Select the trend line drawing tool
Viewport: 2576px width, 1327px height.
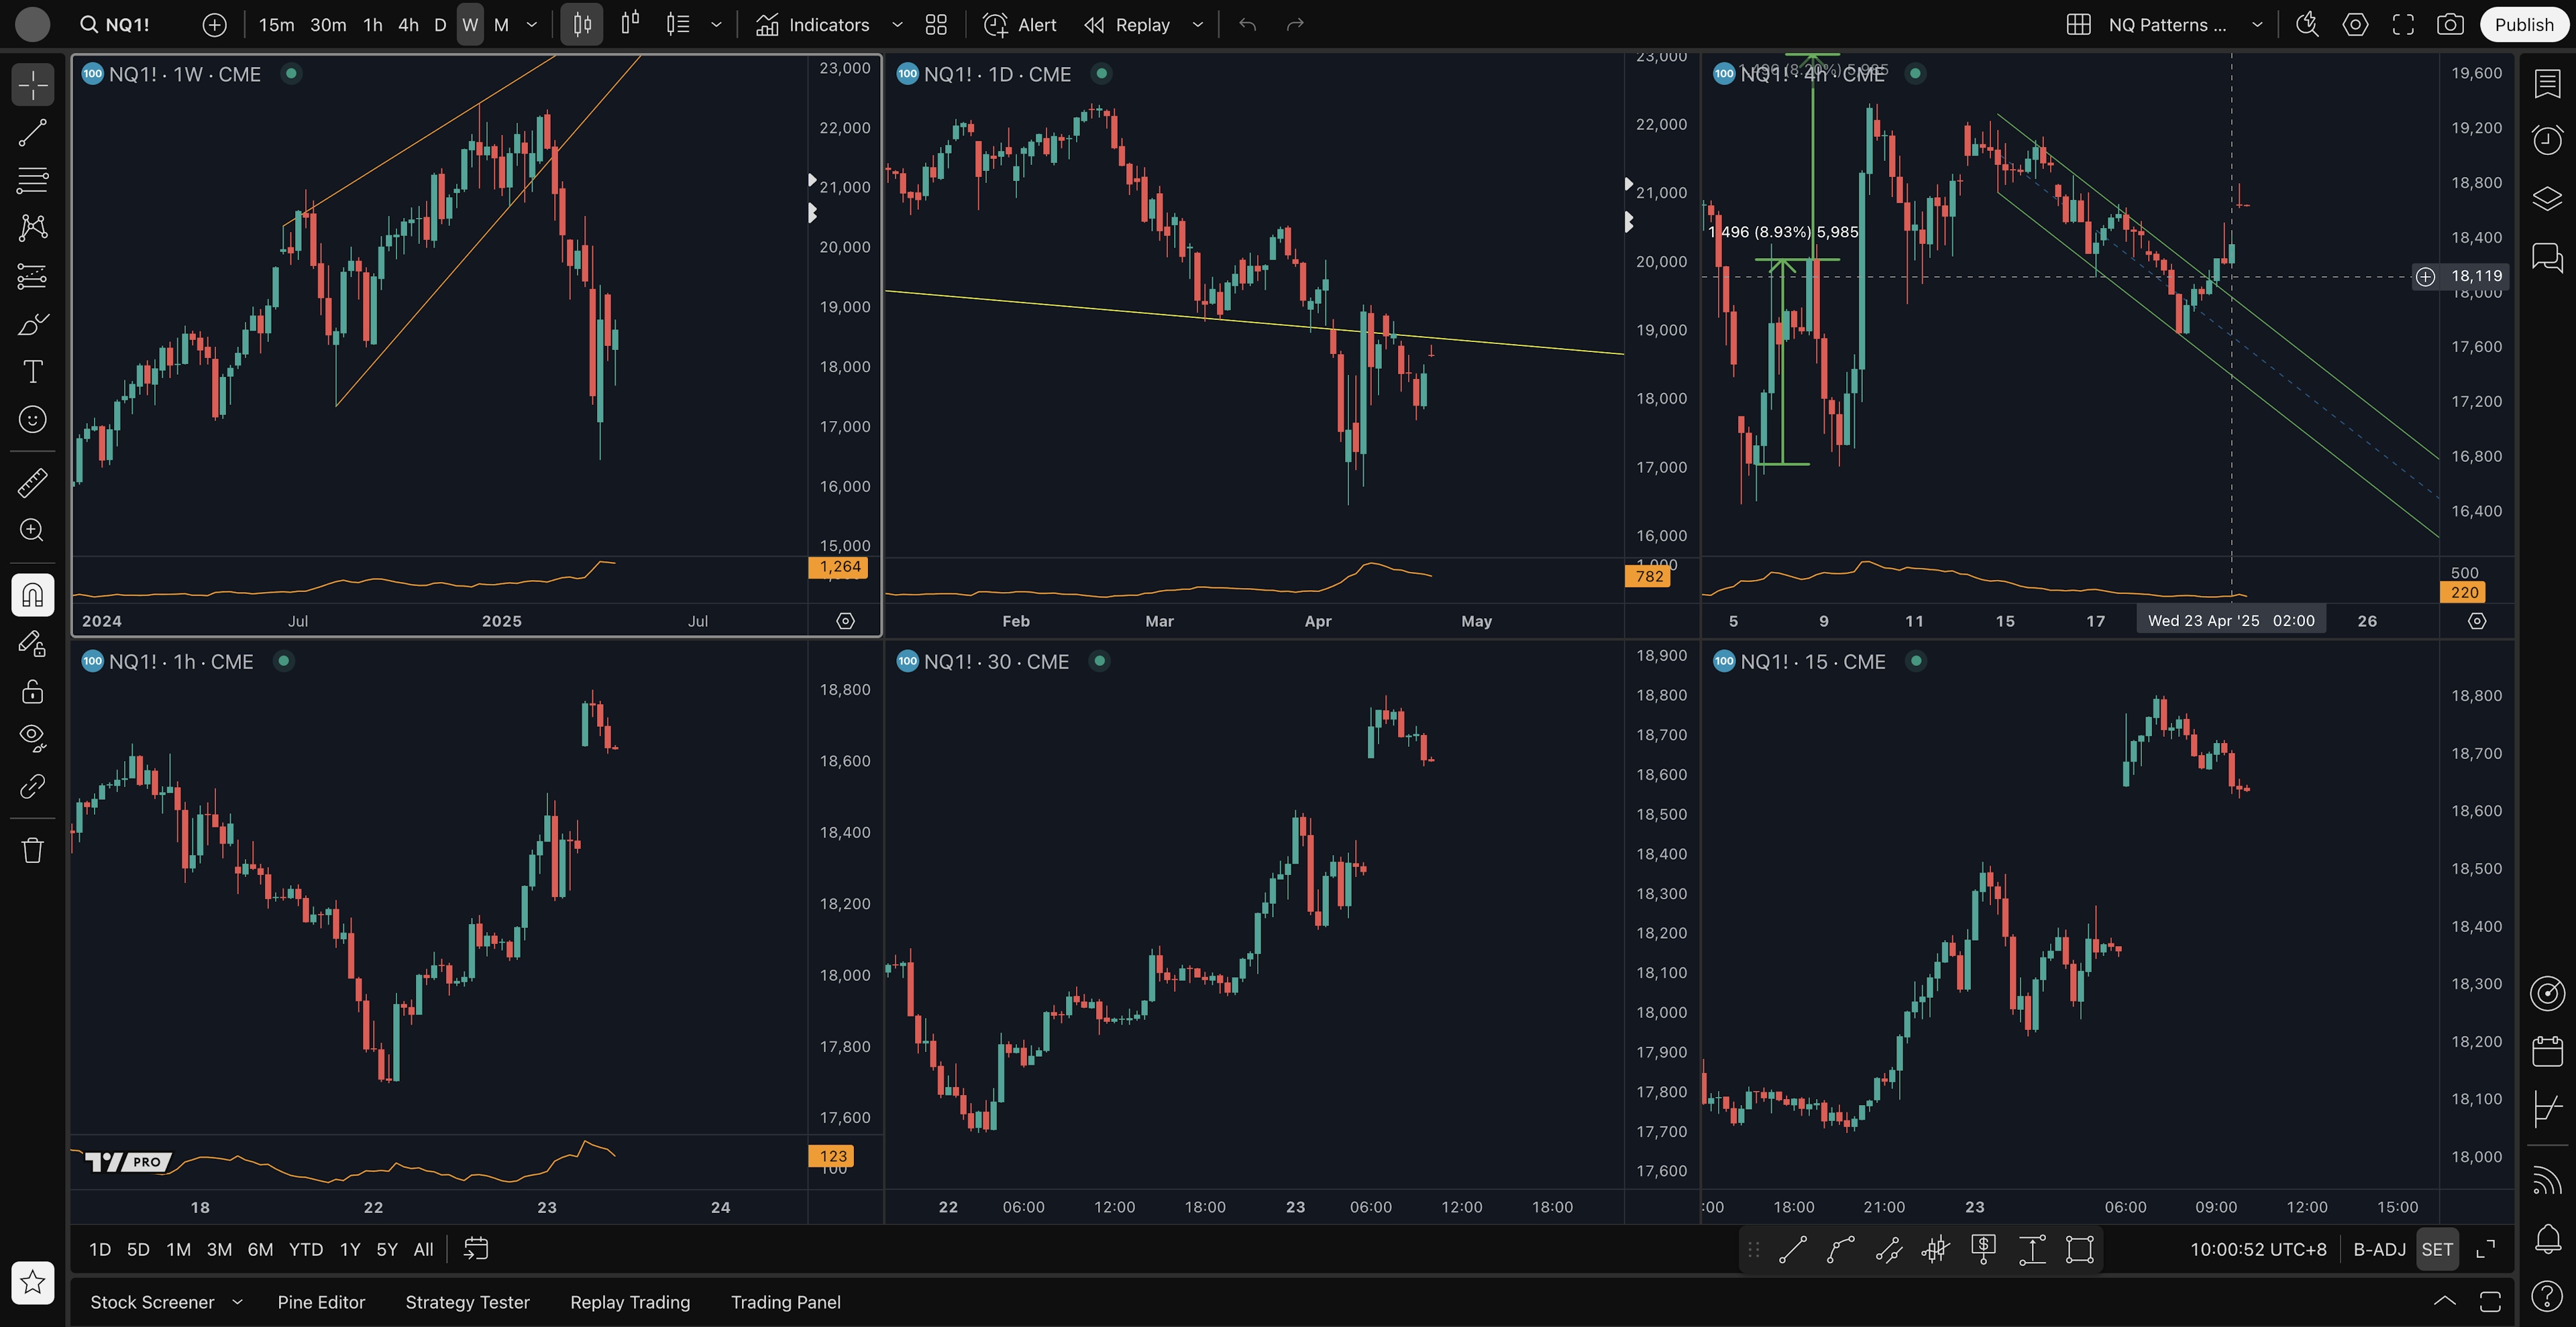[x=32, y=133]
